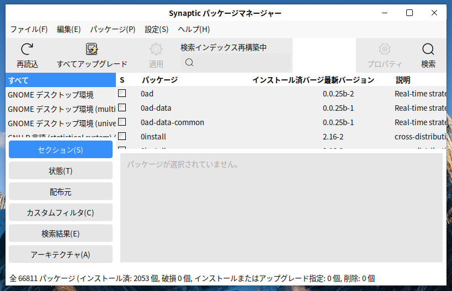Sort by インストール済バージョン column header

pos(287,80)
